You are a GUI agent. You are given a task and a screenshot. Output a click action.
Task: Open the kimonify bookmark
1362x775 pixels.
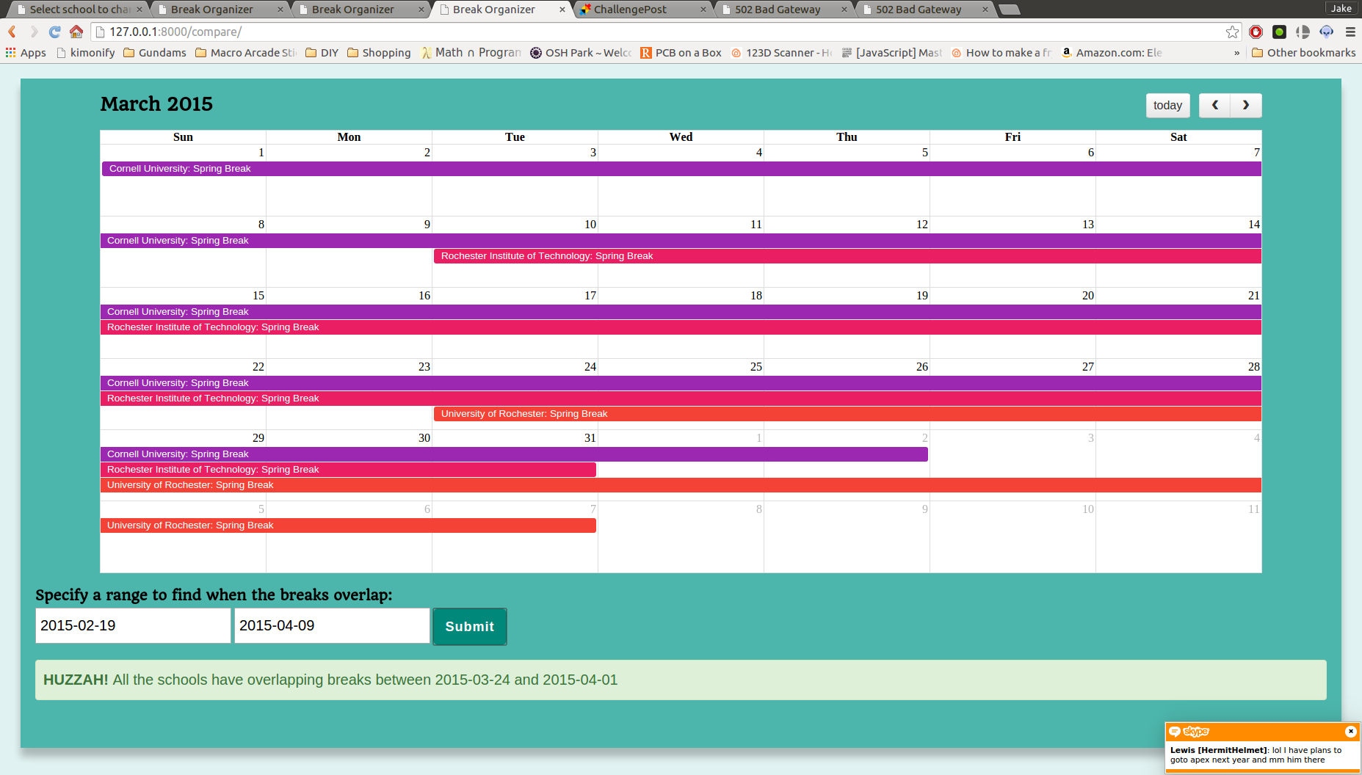86,53
